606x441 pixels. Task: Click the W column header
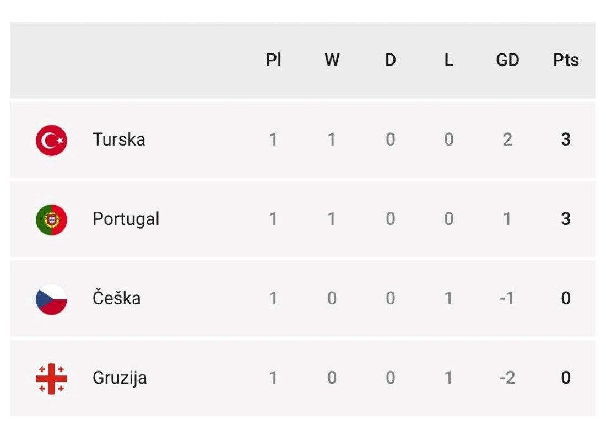click(332, 60)
